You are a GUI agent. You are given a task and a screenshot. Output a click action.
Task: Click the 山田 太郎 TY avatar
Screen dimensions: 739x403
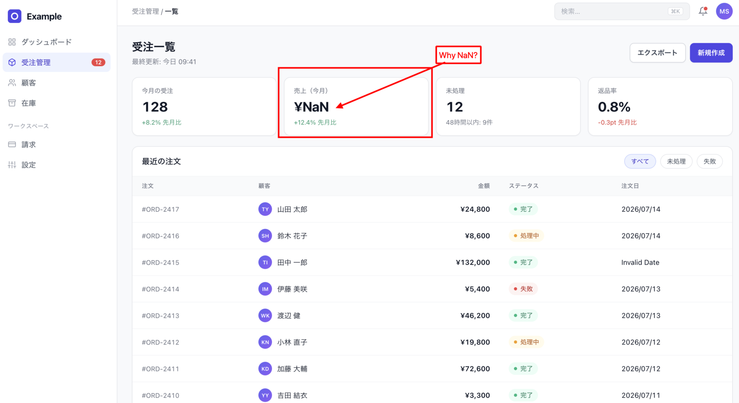(265, 209)
